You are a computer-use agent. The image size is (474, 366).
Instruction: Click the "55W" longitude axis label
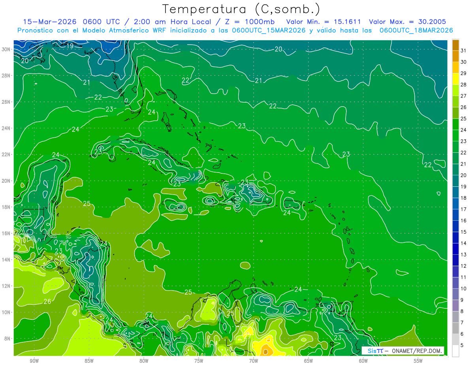[418, 361]
